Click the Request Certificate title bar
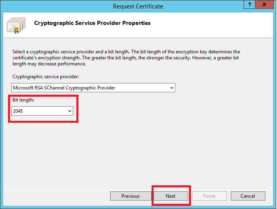Screen dimensions: 277x209 point(138,6)
